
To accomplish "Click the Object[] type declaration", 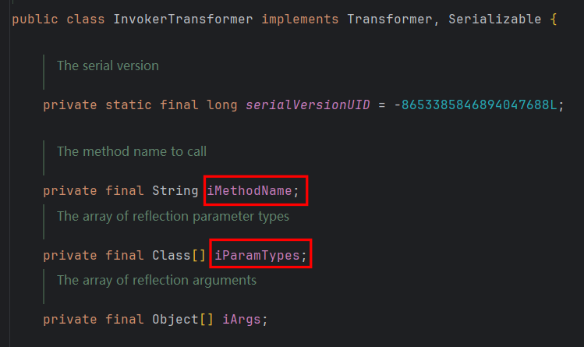I will point(183,319).
